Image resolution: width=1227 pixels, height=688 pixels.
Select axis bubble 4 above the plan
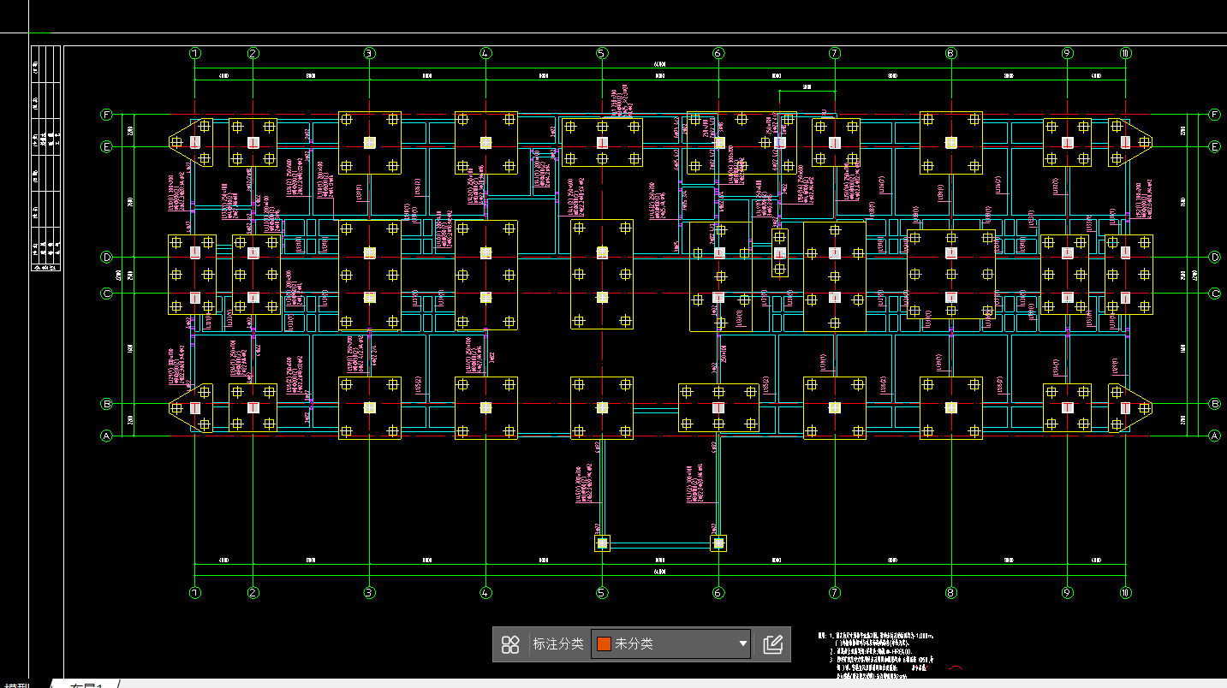[x=485, y=53]
